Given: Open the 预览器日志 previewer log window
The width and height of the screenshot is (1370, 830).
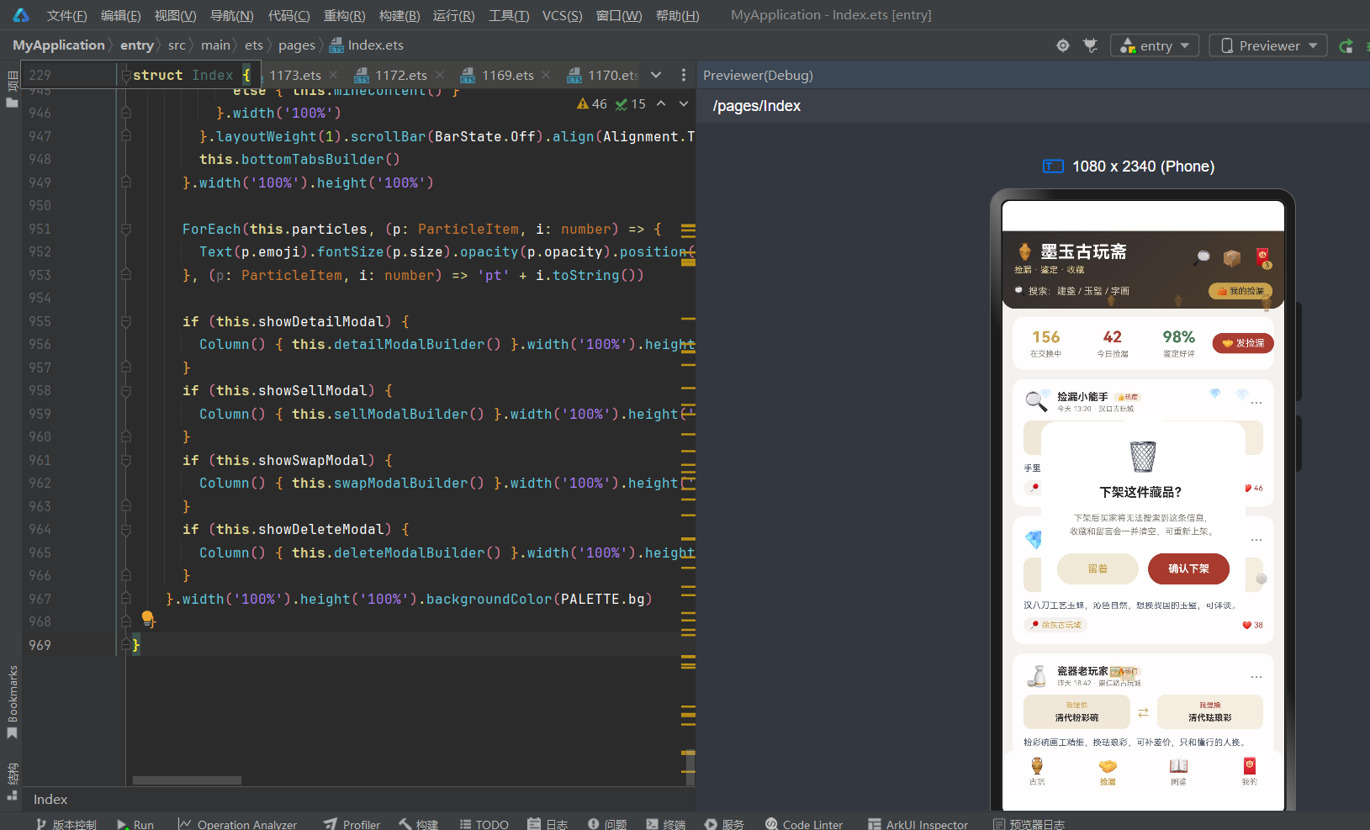Looking at the screenshot, I should pos(1029,824).
